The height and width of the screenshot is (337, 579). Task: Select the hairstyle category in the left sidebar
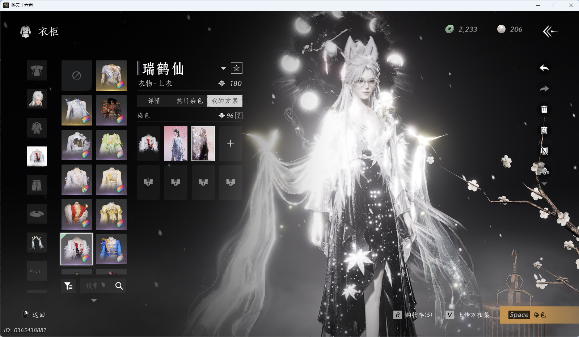pos(37,99)
